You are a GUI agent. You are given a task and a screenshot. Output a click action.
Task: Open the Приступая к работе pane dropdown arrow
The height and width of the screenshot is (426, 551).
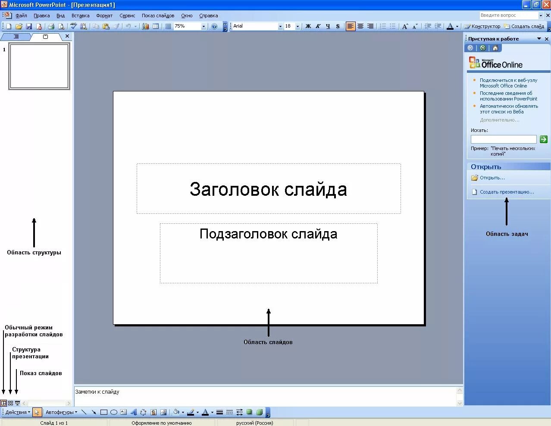539,39
